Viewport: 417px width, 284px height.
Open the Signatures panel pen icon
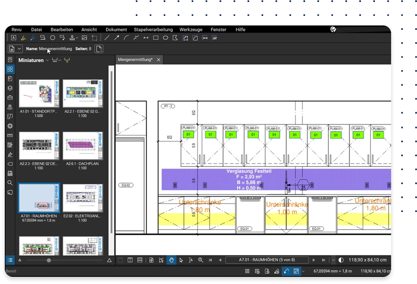point(10,154)
